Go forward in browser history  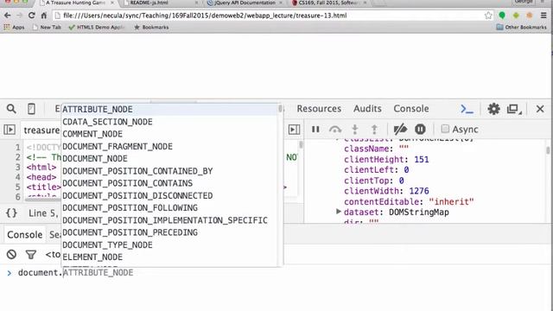click(x=19, y=16)
